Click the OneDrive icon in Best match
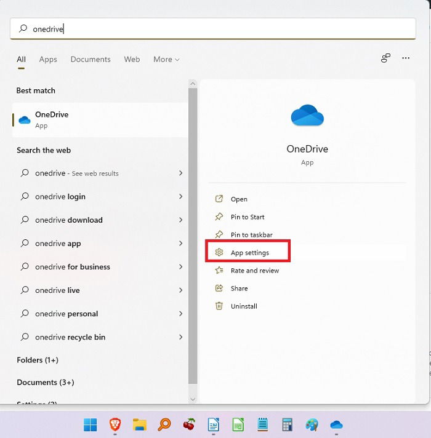The width and height of the screenshot is (431, 438). click(x=24, y=120)
